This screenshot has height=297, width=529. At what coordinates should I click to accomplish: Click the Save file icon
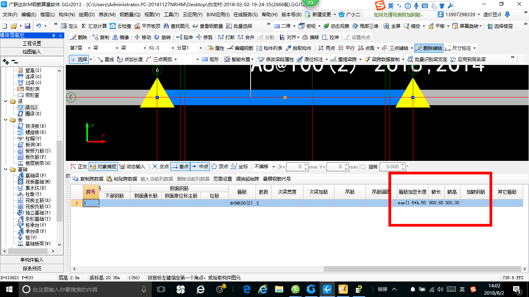click(27, 26)
